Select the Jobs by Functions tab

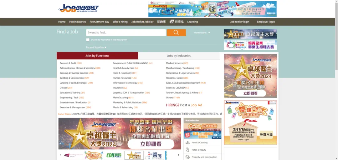pyautogui.click(x=97, y=56)
